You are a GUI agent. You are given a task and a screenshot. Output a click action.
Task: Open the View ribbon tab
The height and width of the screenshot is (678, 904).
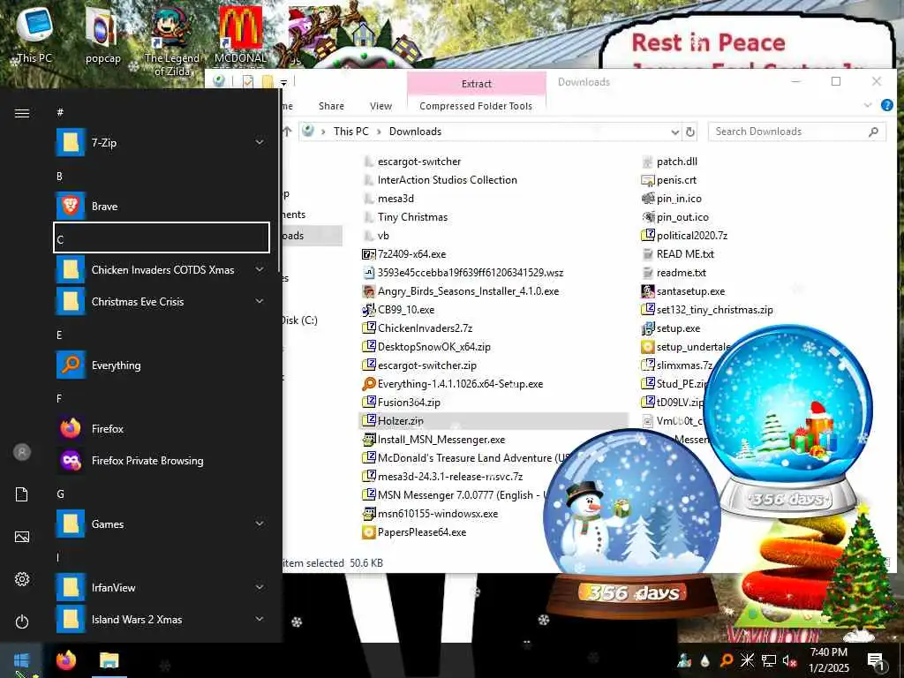pyautogui.click(x=380, y=106)
